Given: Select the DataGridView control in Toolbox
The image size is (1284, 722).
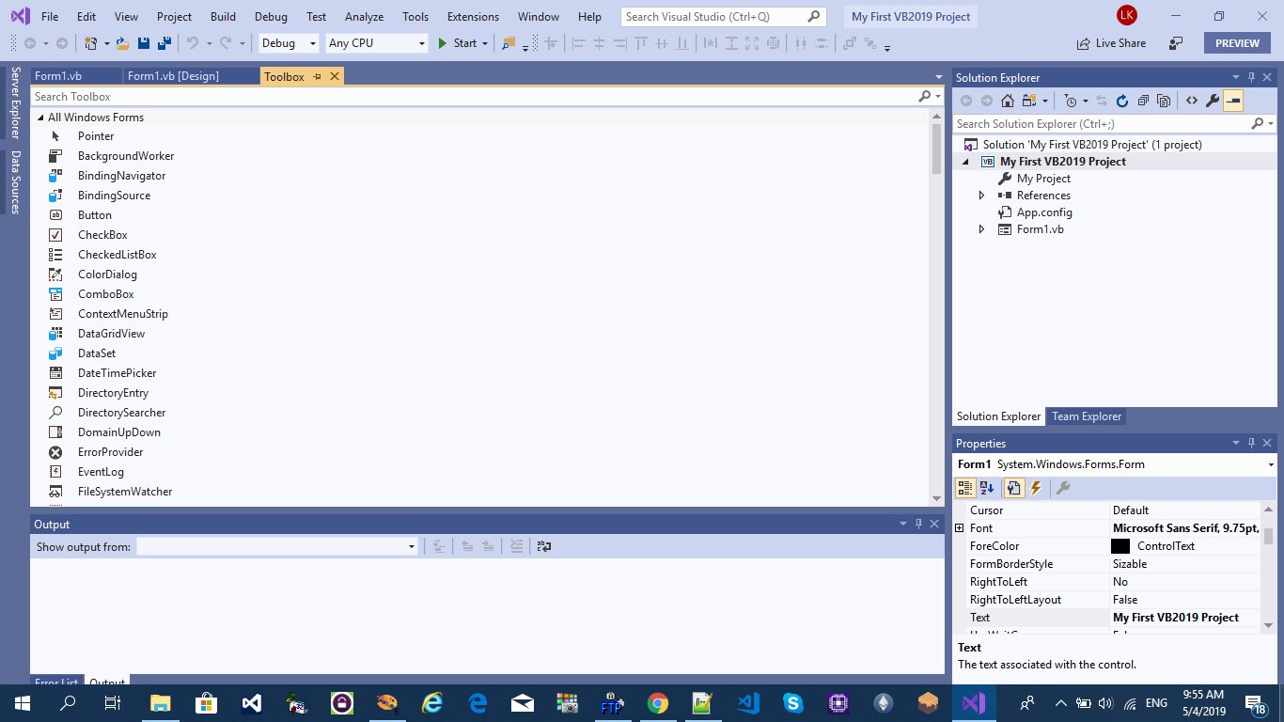Looking at the screenshot, I should pyautogui.click(x=111, y=334).
